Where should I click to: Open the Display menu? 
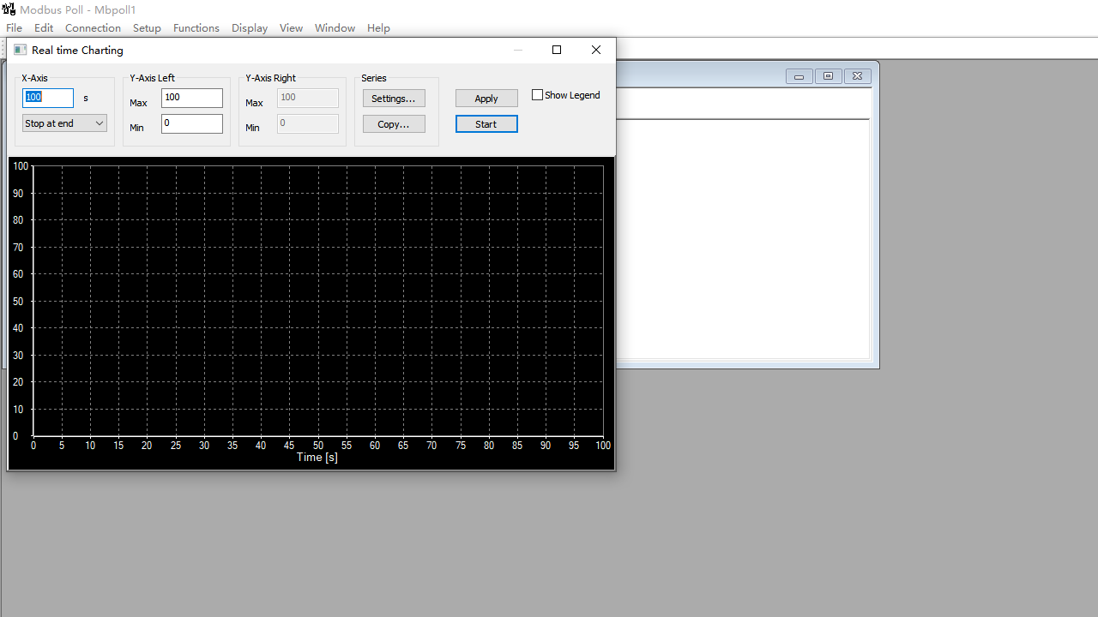pyautogui.click(x=249, y=28)
